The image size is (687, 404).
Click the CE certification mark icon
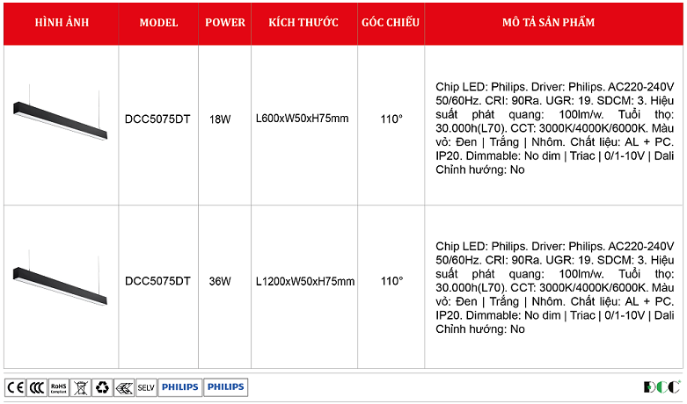[15, 386]
